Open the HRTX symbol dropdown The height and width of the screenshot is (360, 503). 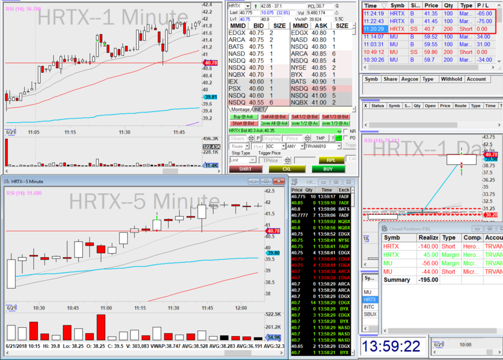247,6
